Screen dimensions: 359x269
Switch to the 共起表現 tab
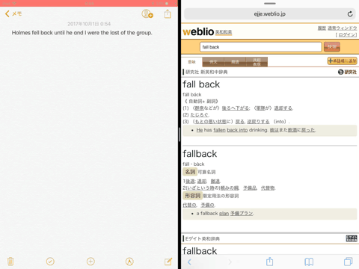(257, 62)
